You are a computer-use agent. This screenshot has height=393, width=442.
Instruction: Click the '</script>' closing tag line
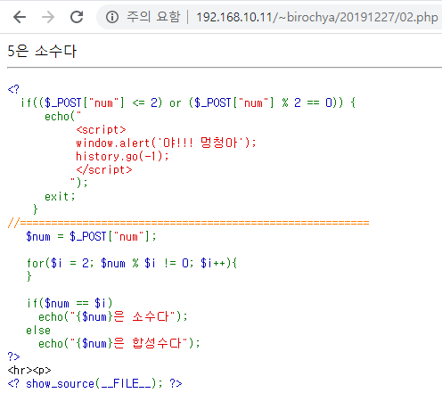point(104,169)
